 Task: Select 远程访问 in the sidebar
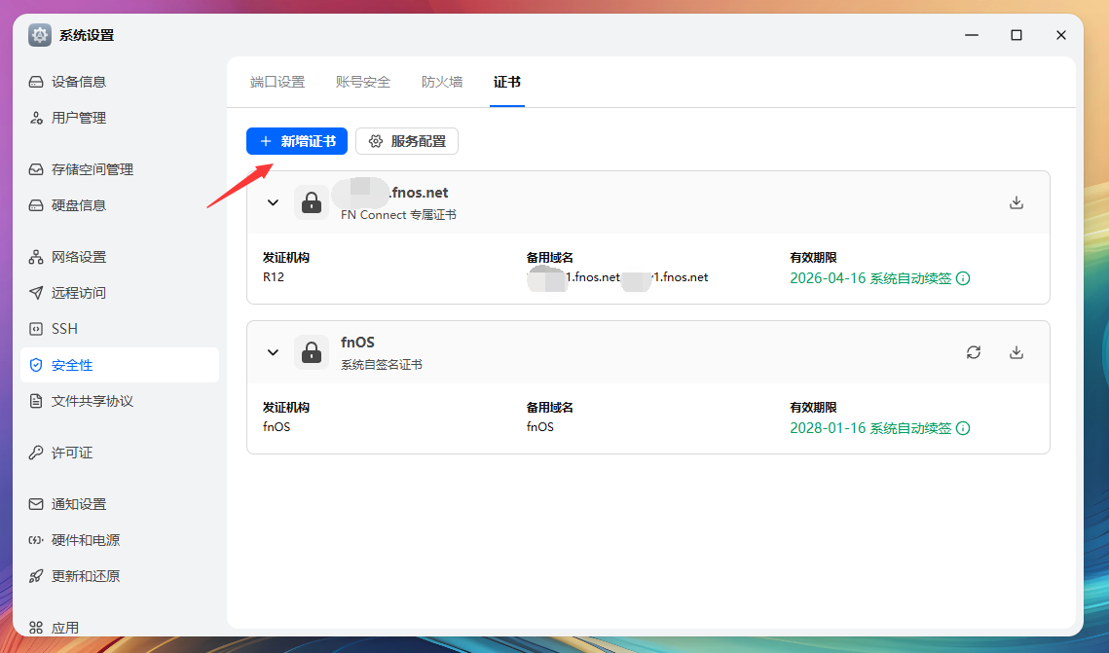point(120,293)
